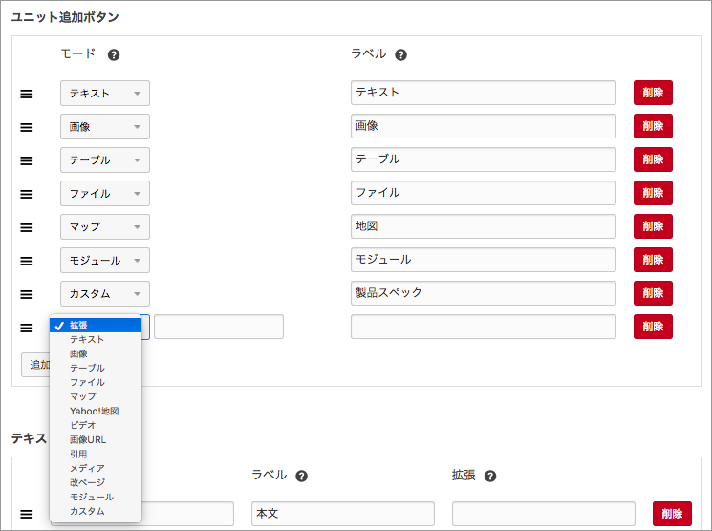Choose ビデオ in the dropdown list
Viewport: 712px width, 531px height.
(x=82, y=425)
